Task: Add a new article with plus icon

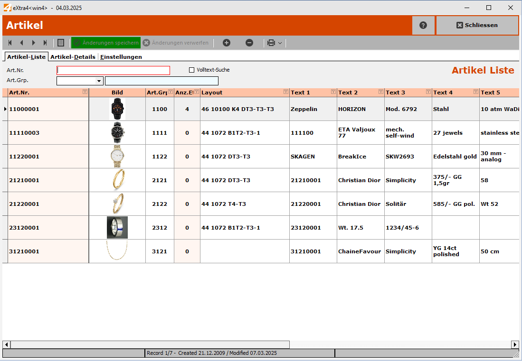Action: pyautogui.click(x=227, y=43)
